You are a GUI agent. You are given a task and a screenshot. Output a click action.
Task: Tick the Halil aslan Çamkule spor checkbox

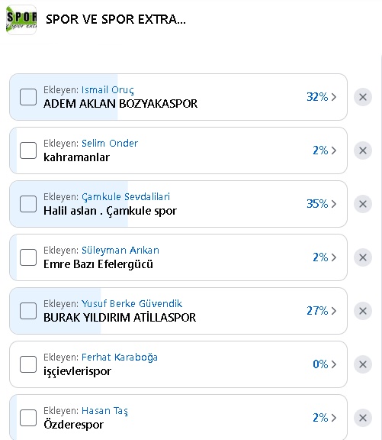coord(28,204)
